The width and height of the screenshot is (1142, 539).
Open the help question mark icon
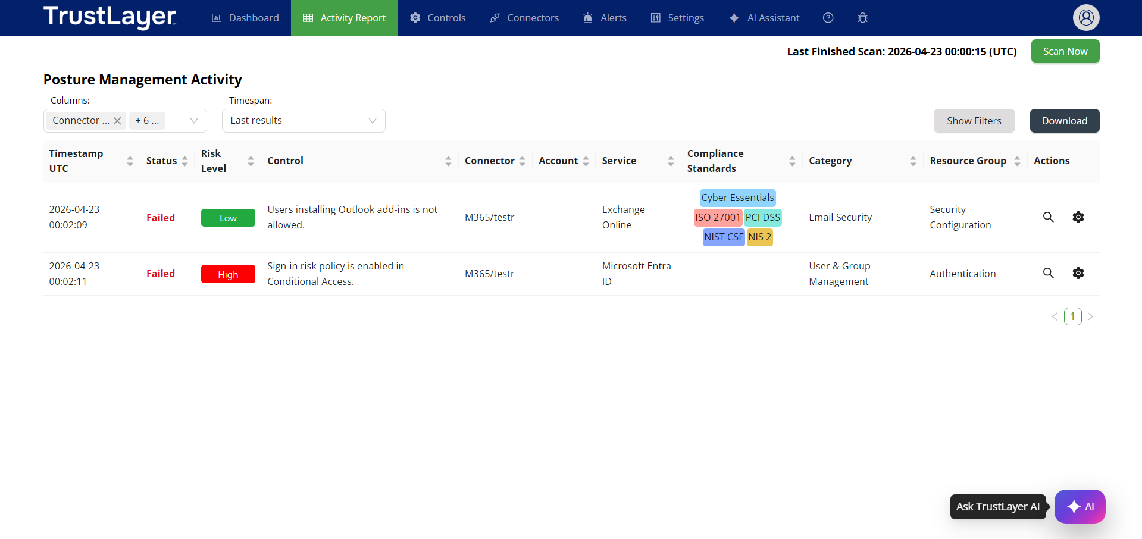(x=828, y=18)
